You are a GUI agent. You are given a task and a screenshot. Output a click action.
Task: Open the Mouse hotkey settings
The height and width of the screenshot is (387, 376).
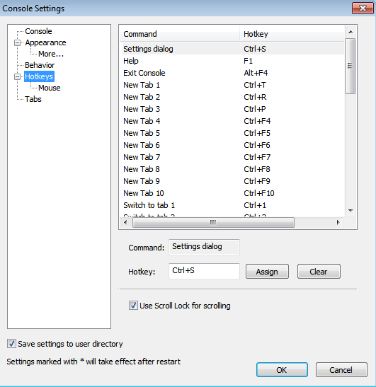49,88
